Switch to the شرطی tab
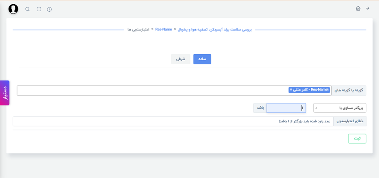 180,59
